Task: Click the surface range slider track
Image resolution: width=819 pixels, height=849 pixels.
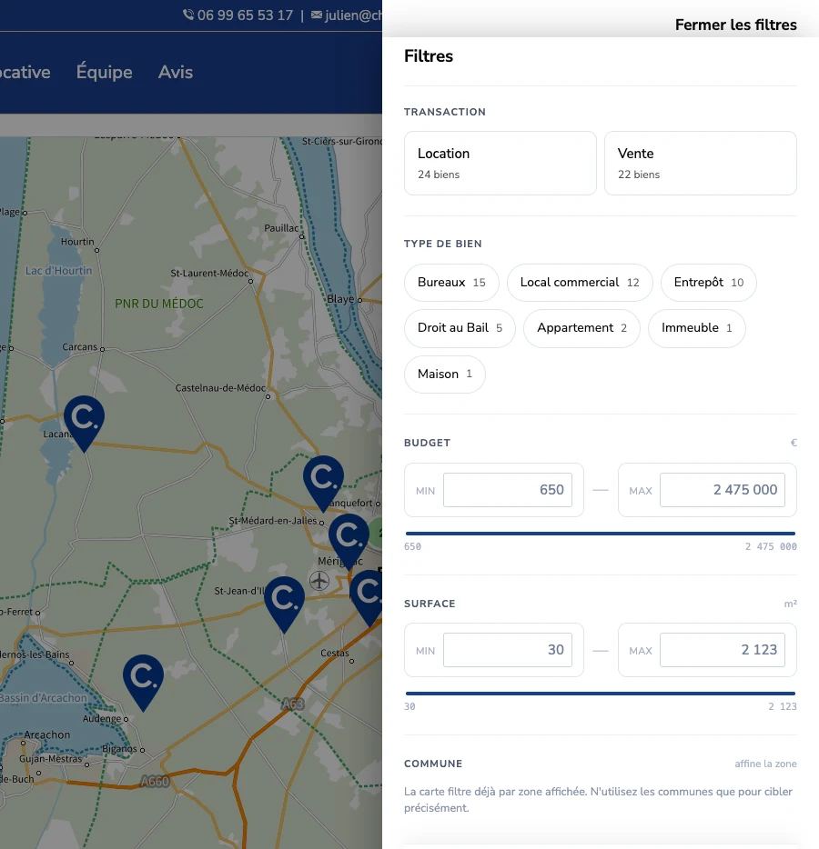Action: (600, 693)
